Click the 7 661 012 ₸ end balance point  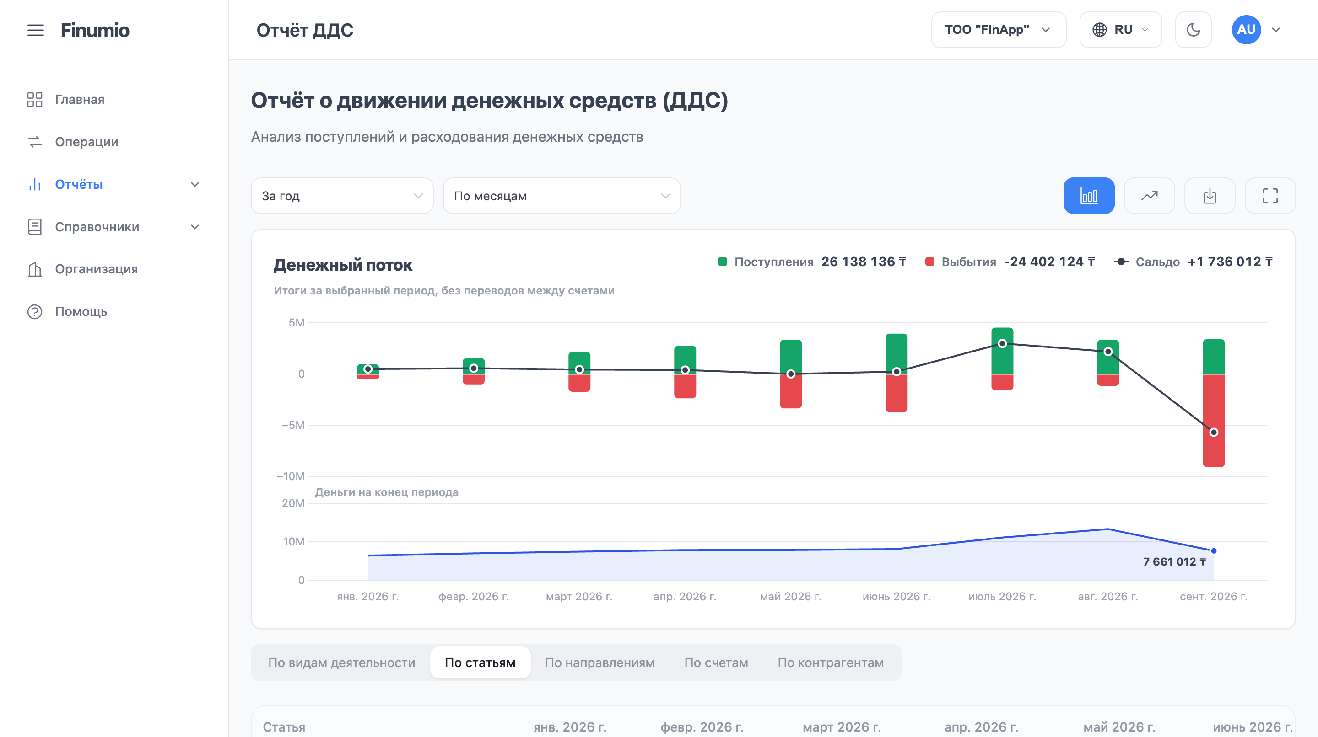click(1214, 551)
